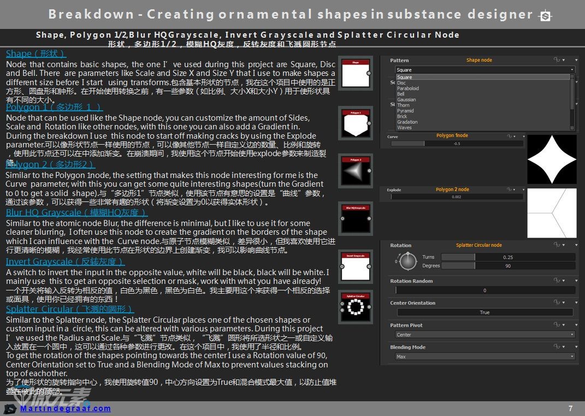
Task: Click the Blur HQ Grayscale output connector
Action: (369, 218)
